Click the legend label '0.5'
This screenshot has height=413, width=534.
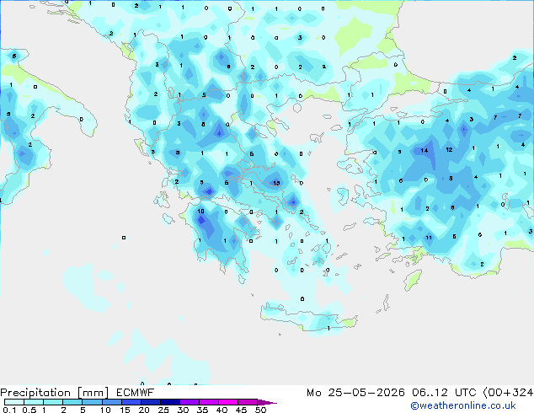tap(29, 410)
